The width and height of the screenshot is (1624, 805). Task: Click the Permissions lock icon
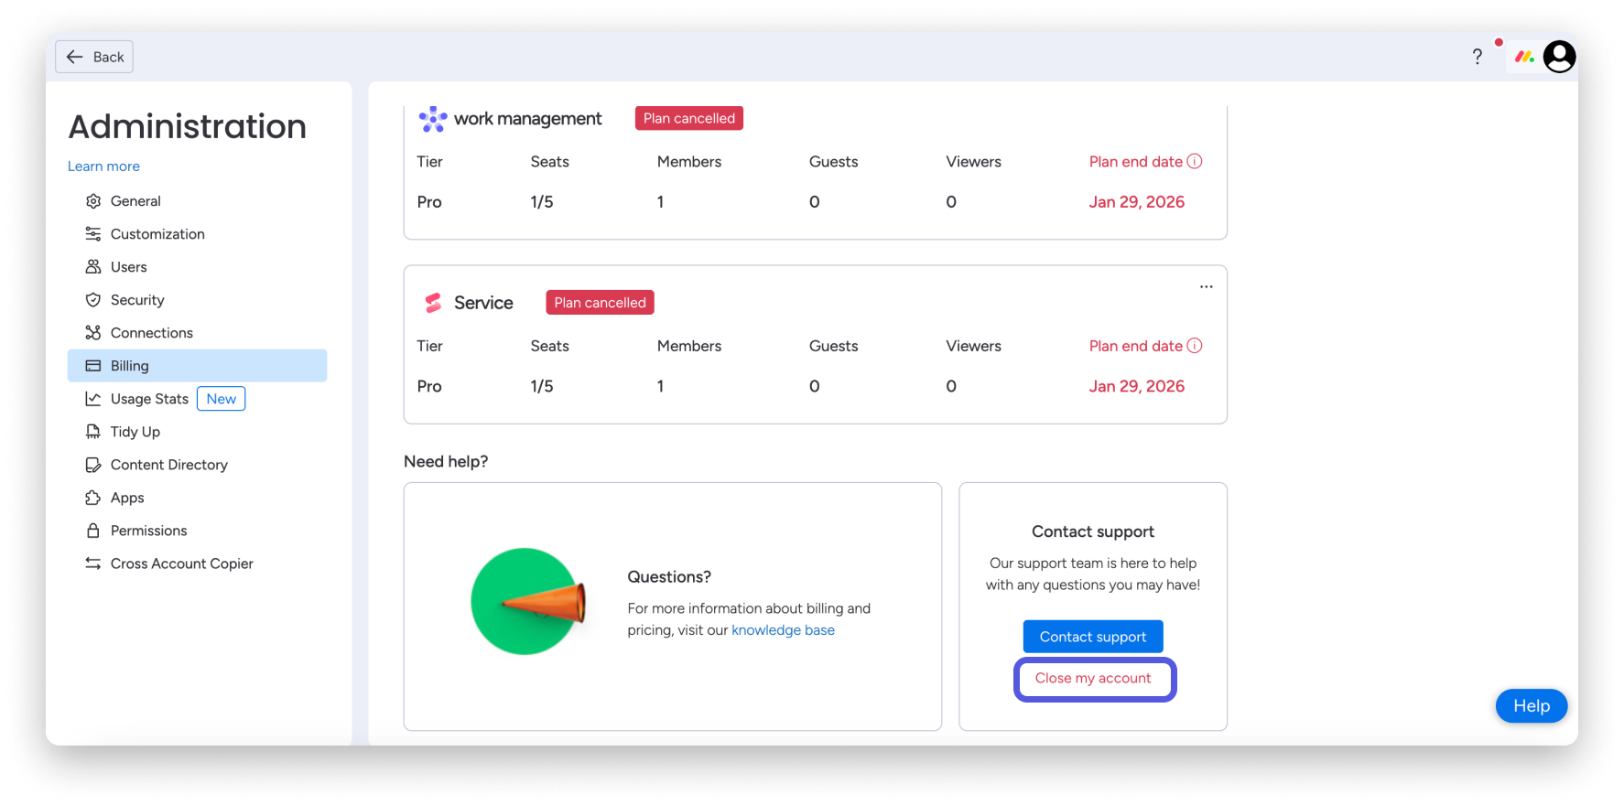[x=93, y=531]
